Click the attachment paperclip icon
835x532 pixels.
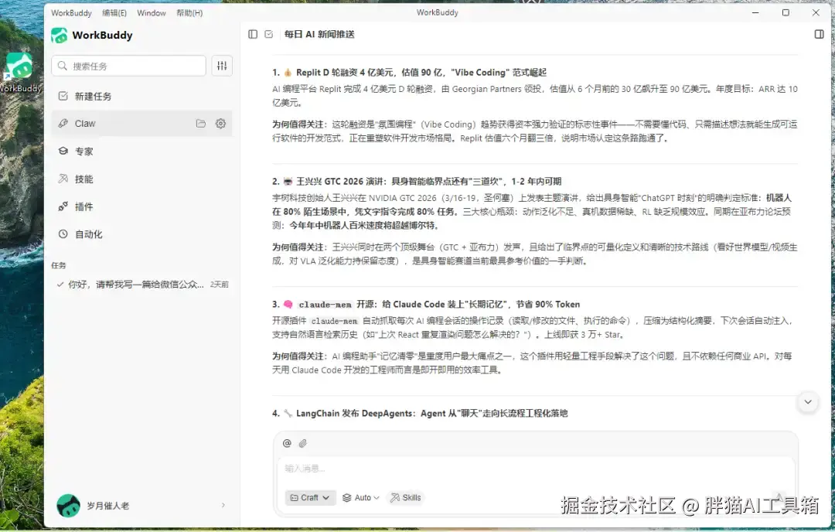(x=303, y=443)
